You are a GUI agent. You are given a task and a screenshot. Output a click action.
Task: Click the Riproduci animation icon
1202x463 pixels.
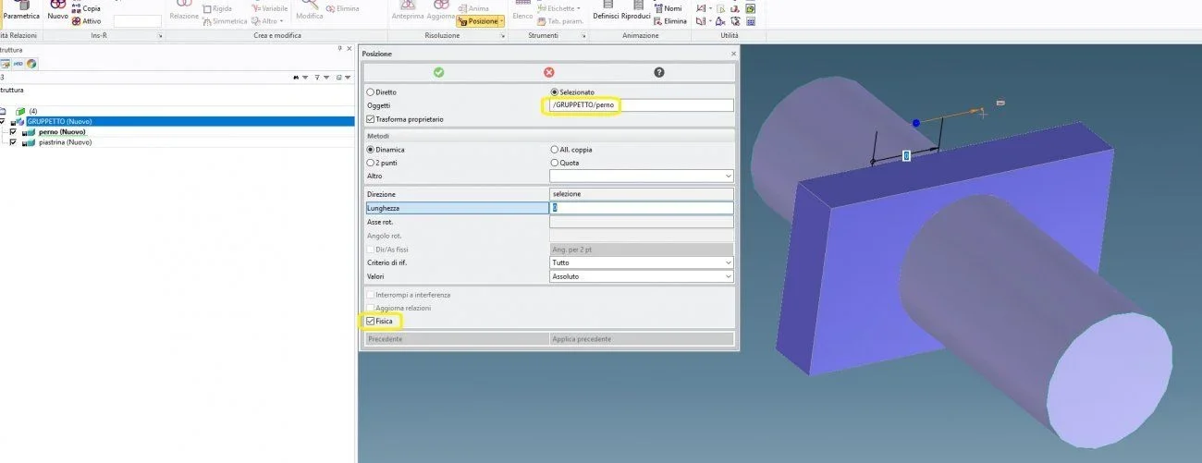[x=635, y=9]
